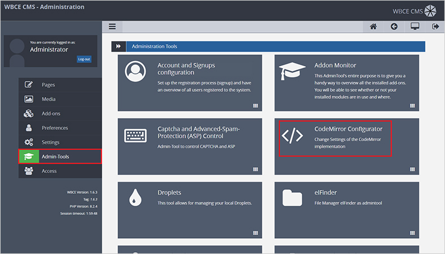This screenshot has width=445, height=254.
Task: Click the Addon Monitor graduation cap icon
Action: pos(292,71)
